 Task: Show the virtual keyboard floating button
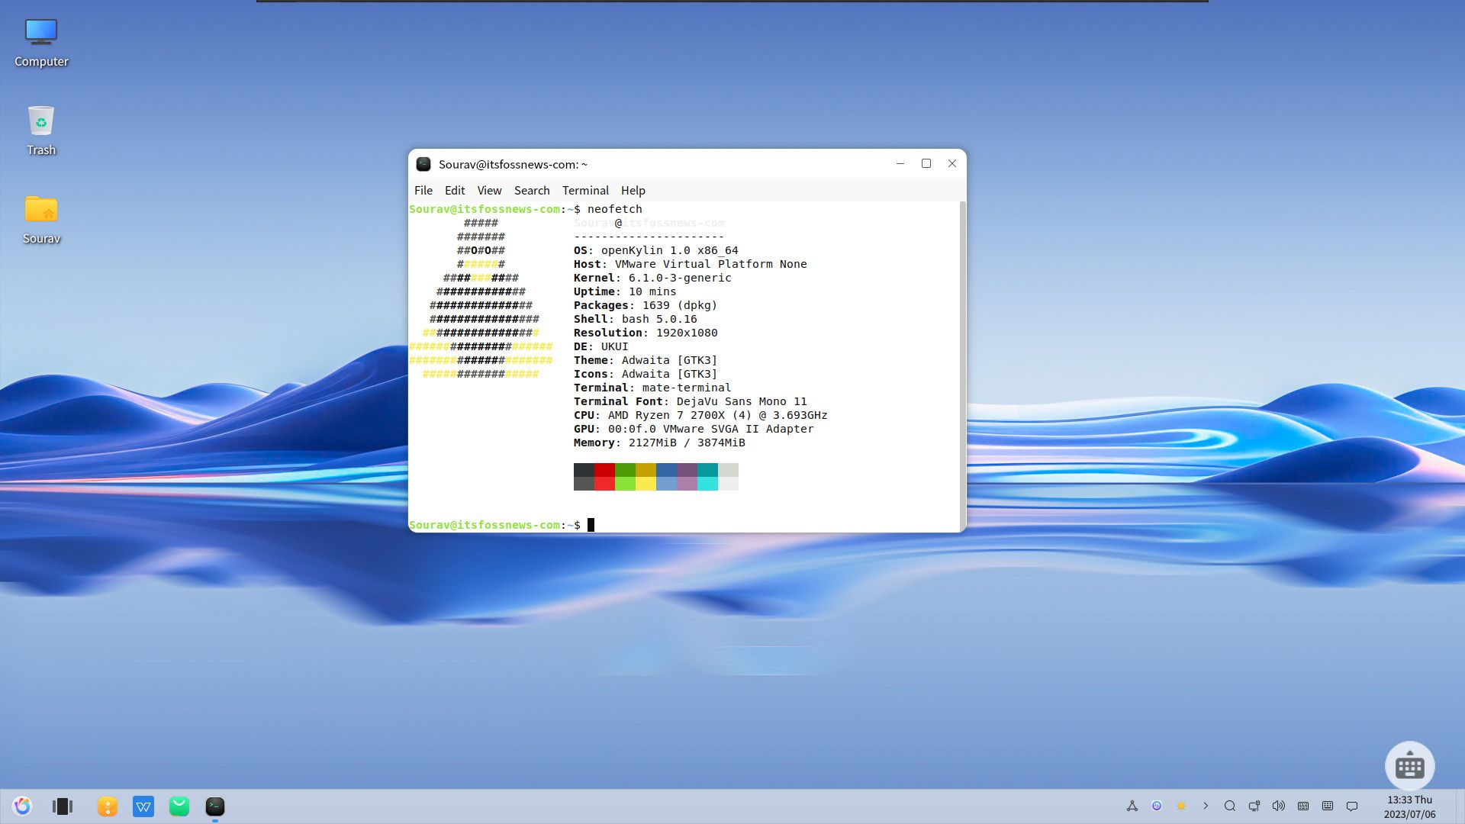point(1409,765)
